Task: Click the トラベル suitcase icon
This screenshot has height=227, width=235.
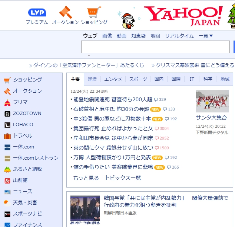Action: point(7,136)
